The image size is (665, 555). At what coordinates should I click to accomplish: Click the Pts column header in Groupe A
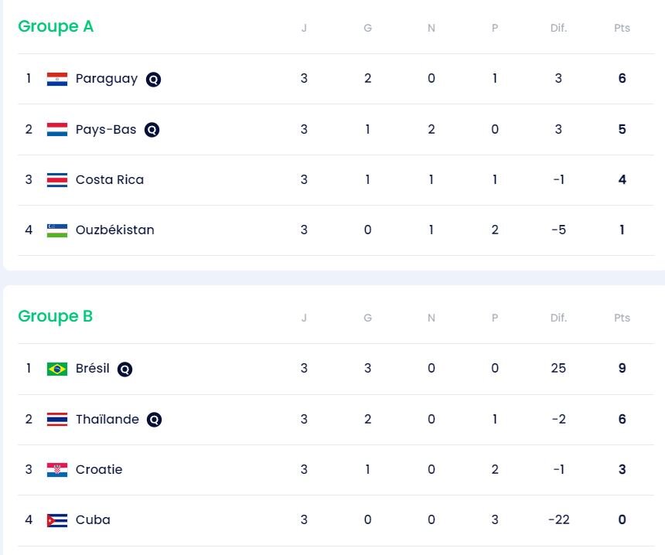622,29
